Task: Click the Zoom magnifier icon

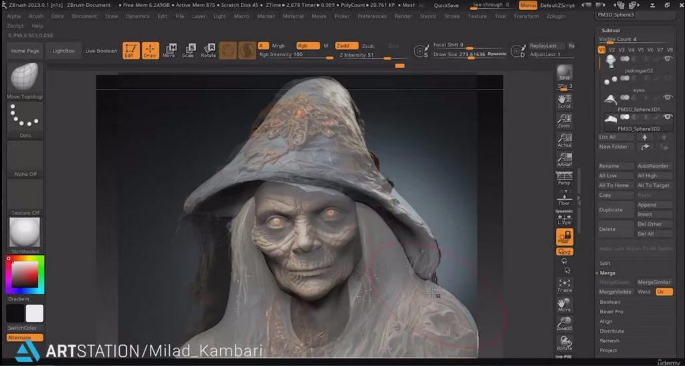Action: (x=565, y=121)
